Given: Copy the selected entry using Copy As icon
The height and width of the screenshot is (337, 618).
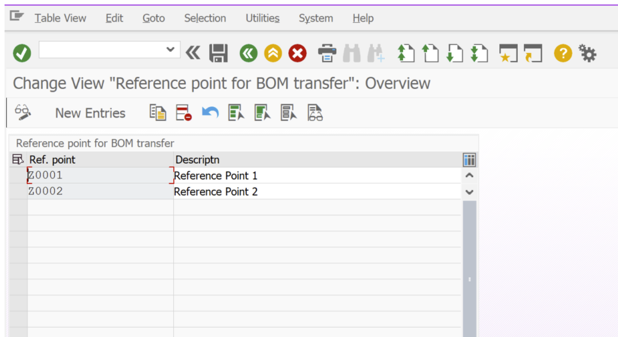Looking at the screenshot, I should pos(158,113).
